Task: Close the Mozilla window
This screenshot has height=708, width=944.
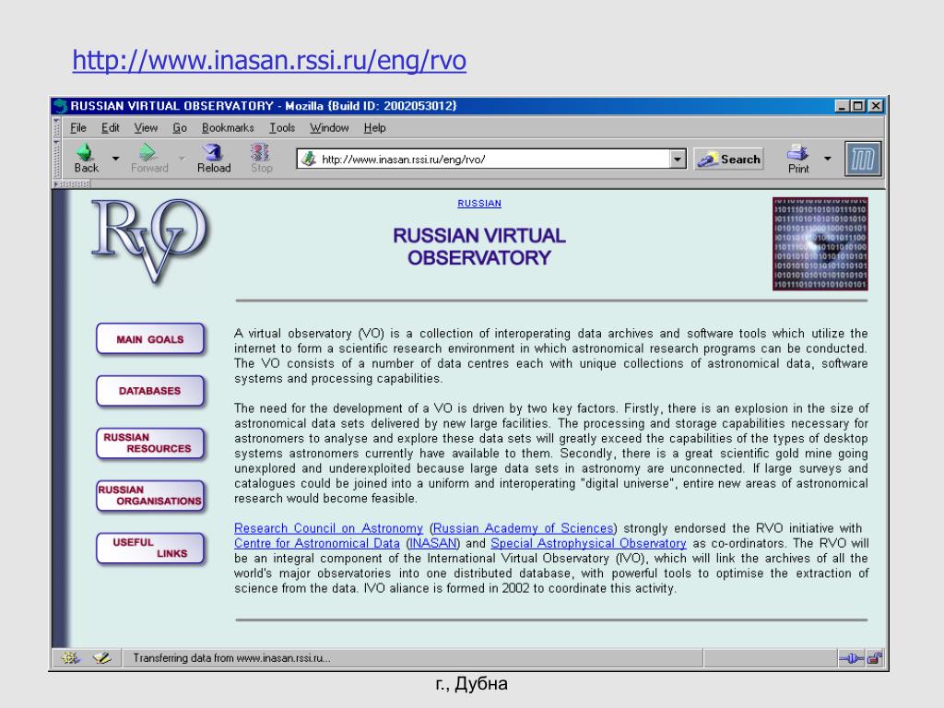Action: click(x=876, y=106)
